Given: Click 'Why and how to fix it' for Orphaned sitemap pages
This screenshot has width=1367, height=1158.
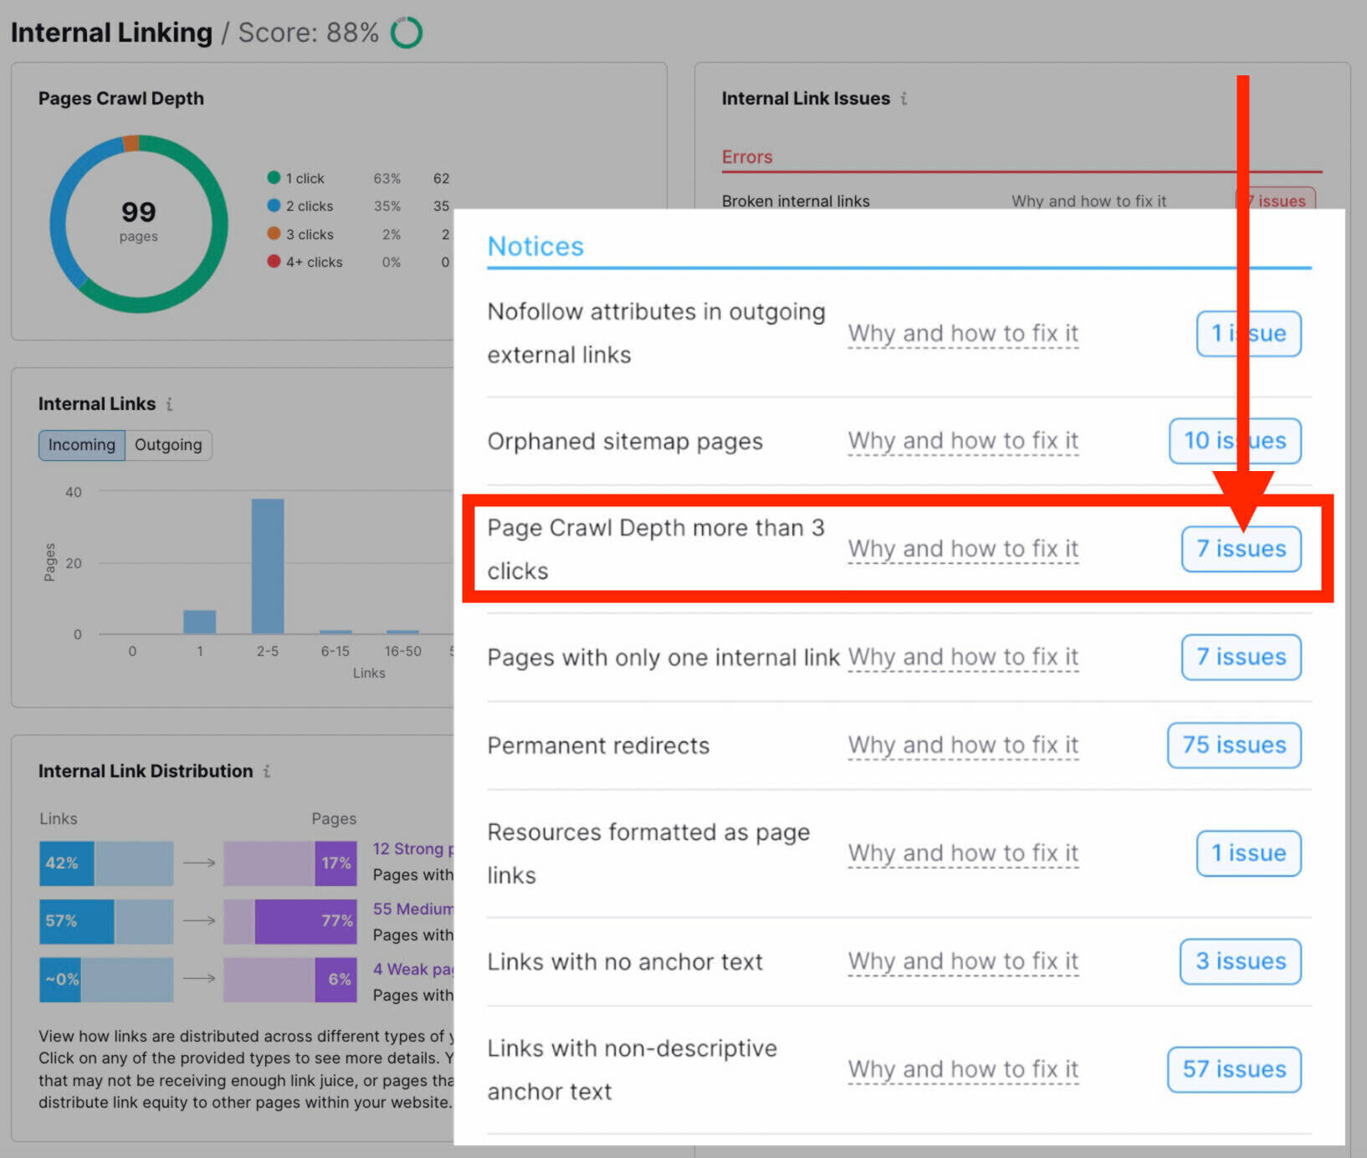Looking at the screenshot, I should [x=962, y=441].
